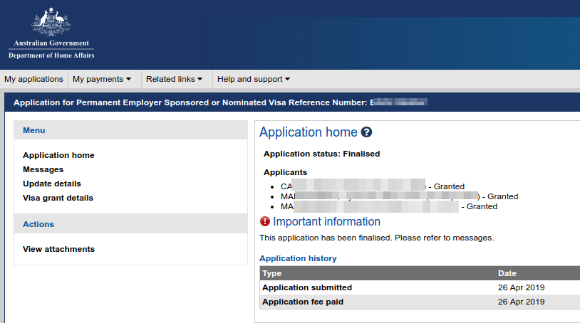Click the Department of Home Affairs text
Image resolution: width=580 pixels, height=323 pixels.
point(51,55)
